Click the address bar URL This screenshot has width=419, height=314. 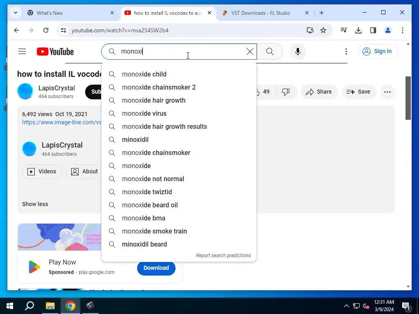(x=120, y=30)
